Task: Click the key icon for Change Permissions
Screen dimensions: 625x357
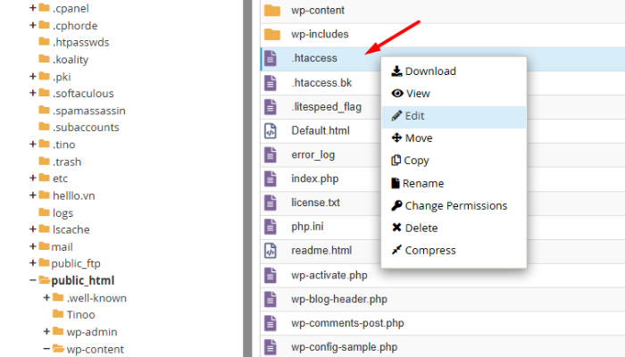Action: 396,205
